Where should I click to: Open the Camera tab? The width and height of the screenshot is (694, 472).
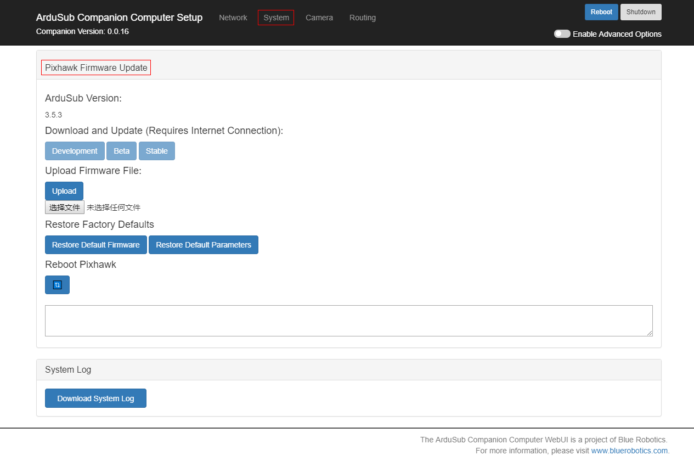319,17
